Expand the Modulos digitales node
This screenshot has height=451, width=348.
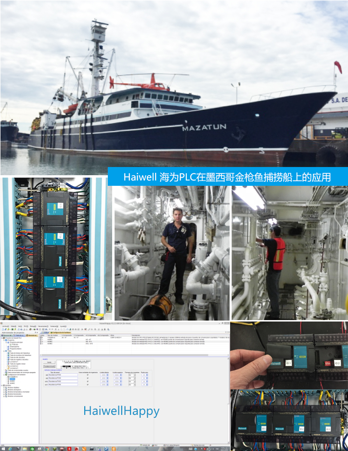pos(4,388)
